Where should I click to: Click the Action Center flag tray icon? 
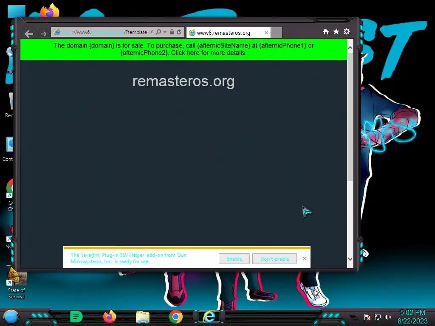[x=367, y=317]
